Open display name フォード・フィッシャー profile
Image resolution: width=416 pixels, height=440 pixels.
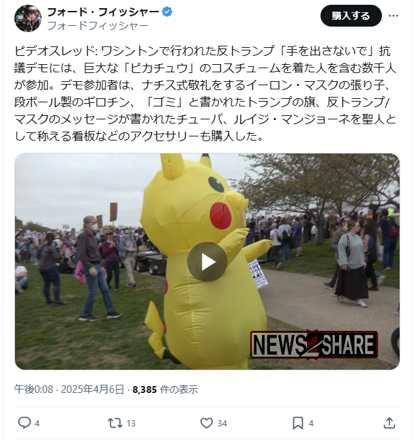click(104, 12)
